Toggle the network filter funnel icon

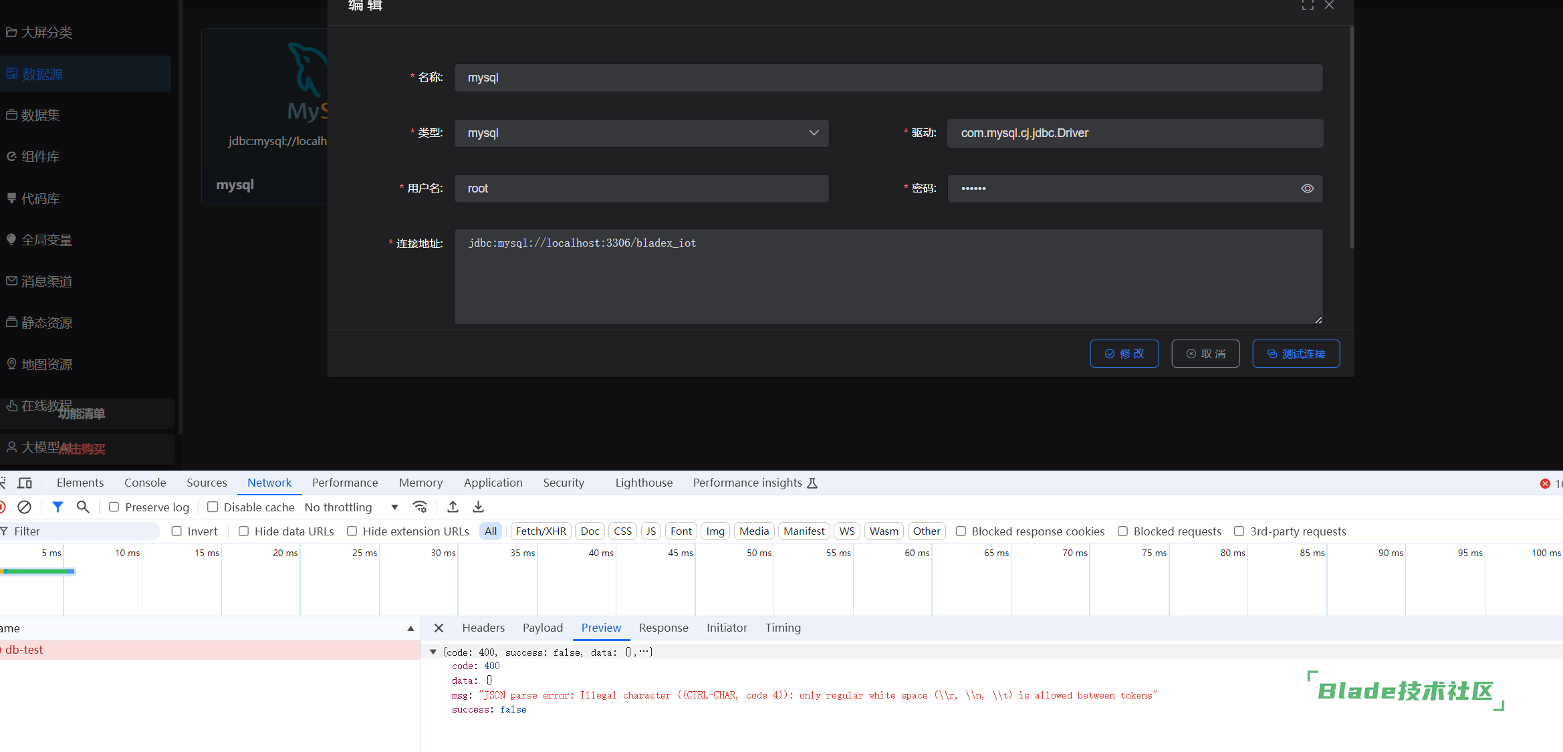tap(58, 507)
